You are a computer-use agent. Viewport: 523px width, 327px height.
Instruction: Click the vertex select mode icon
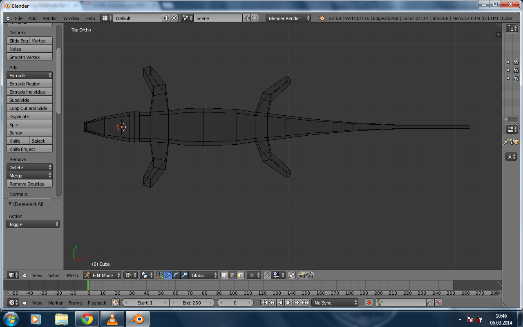coord(224,275)
